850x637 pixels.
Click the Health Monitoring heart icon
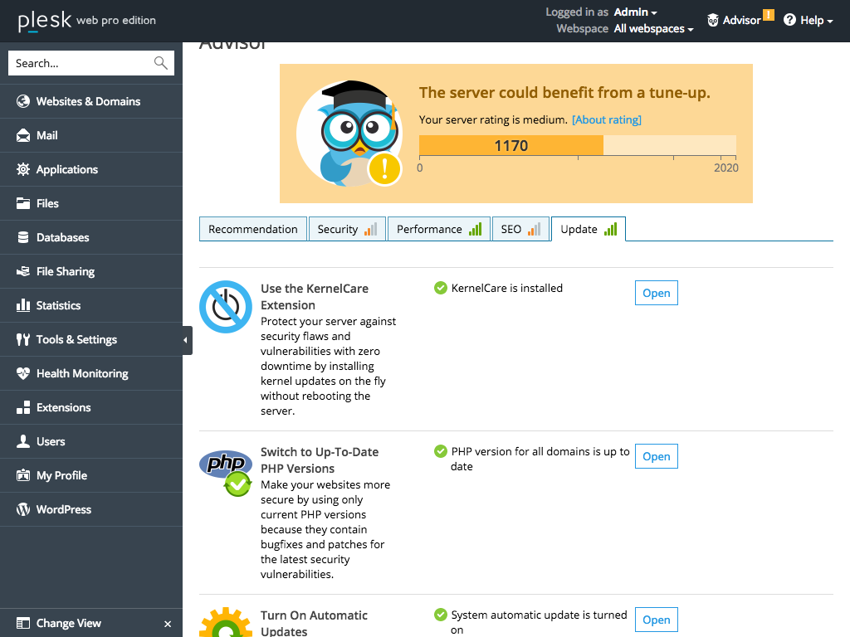pyautogui.click(x=23, y=373)
